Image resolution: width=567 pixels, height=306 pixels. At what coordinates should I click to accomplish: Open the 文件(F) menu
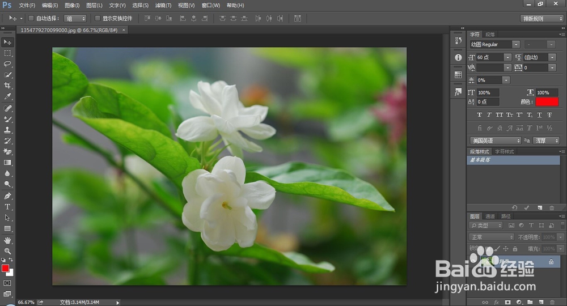(27, 6)
